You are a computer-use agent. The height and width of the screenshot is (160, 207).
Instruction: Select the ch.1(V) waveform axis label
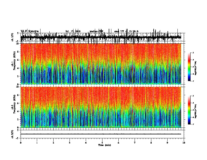point(12,37)
